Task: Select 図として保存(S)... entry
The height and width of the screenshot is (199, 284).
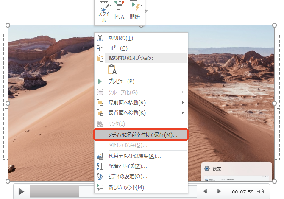Action: coord(141,145)
